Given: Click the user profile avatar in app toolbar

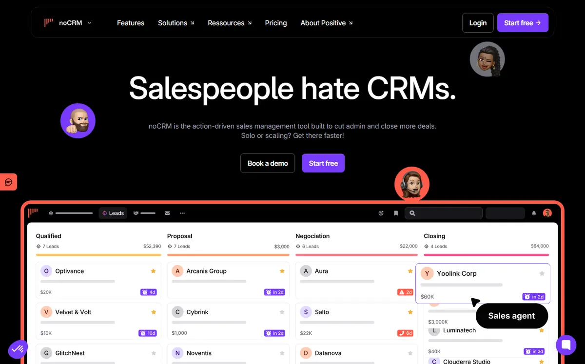Looking at the screenshot, I should click(x=547, y=213).
